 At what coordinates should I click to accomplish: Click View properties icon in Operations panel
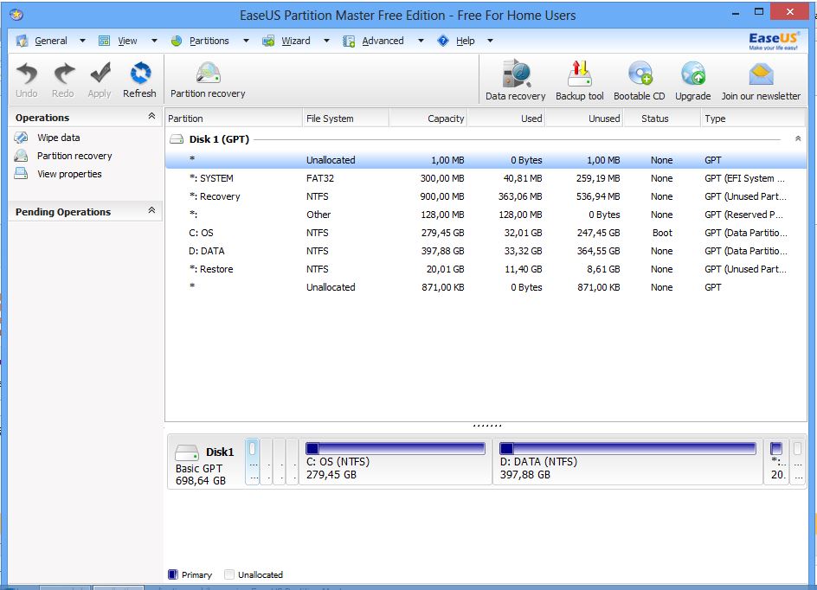(22, 174)
